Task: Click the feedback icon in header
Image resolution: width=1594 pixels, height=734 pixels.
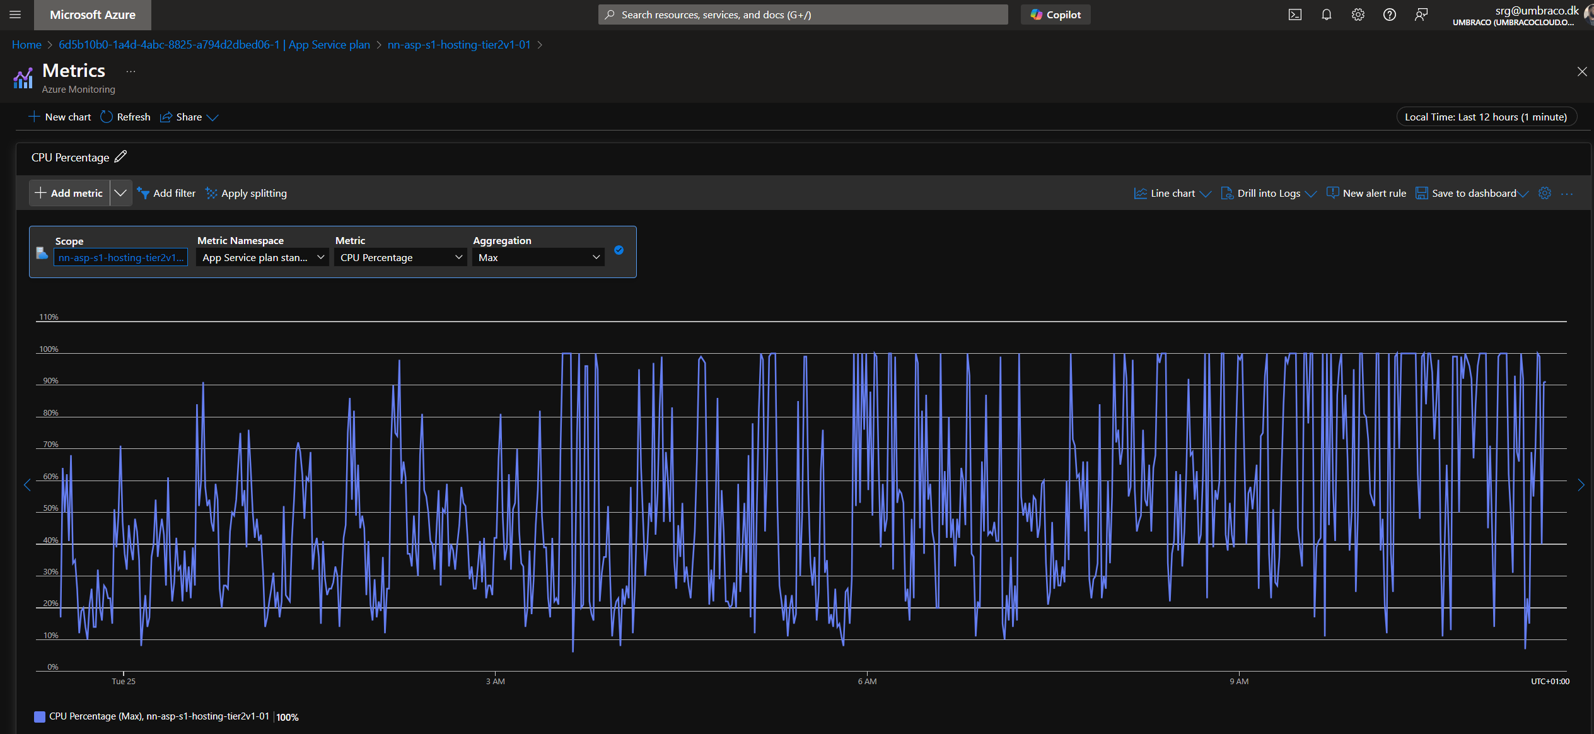Action: 1421,15
